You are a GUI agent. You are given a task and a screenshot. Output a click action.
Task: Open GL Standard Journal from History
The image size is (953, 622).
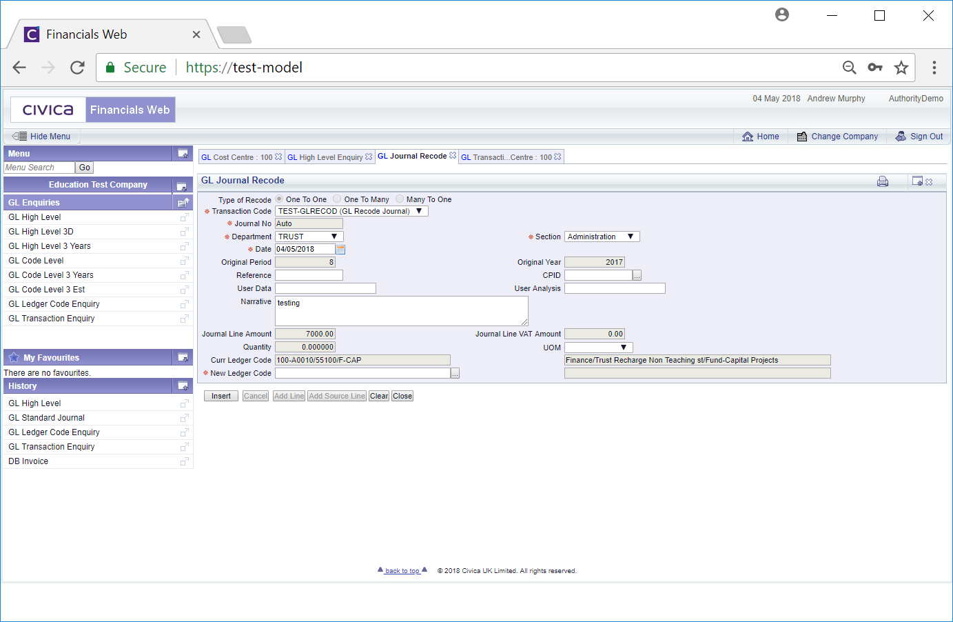pyautogui.click(x=46, y=418)
